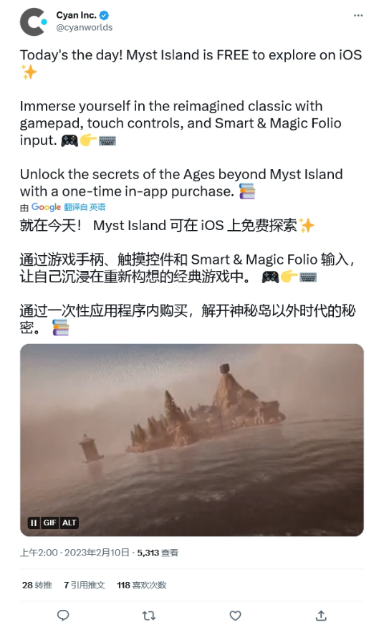
Task: Click the Google translation attribution
Action: [62, 207]
